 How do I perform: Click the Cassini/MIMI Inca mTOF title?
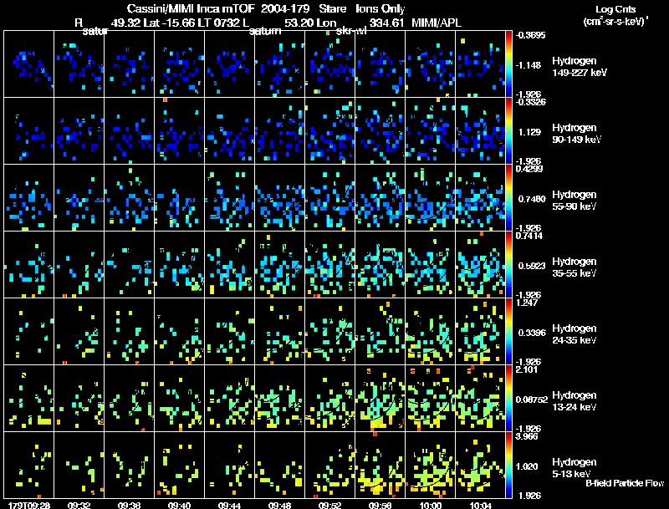[191, 8]
